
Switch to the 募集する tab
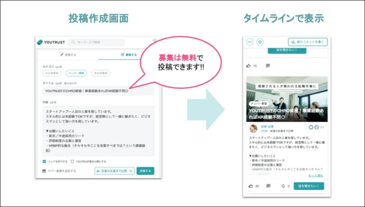click(x=129, y=55)
